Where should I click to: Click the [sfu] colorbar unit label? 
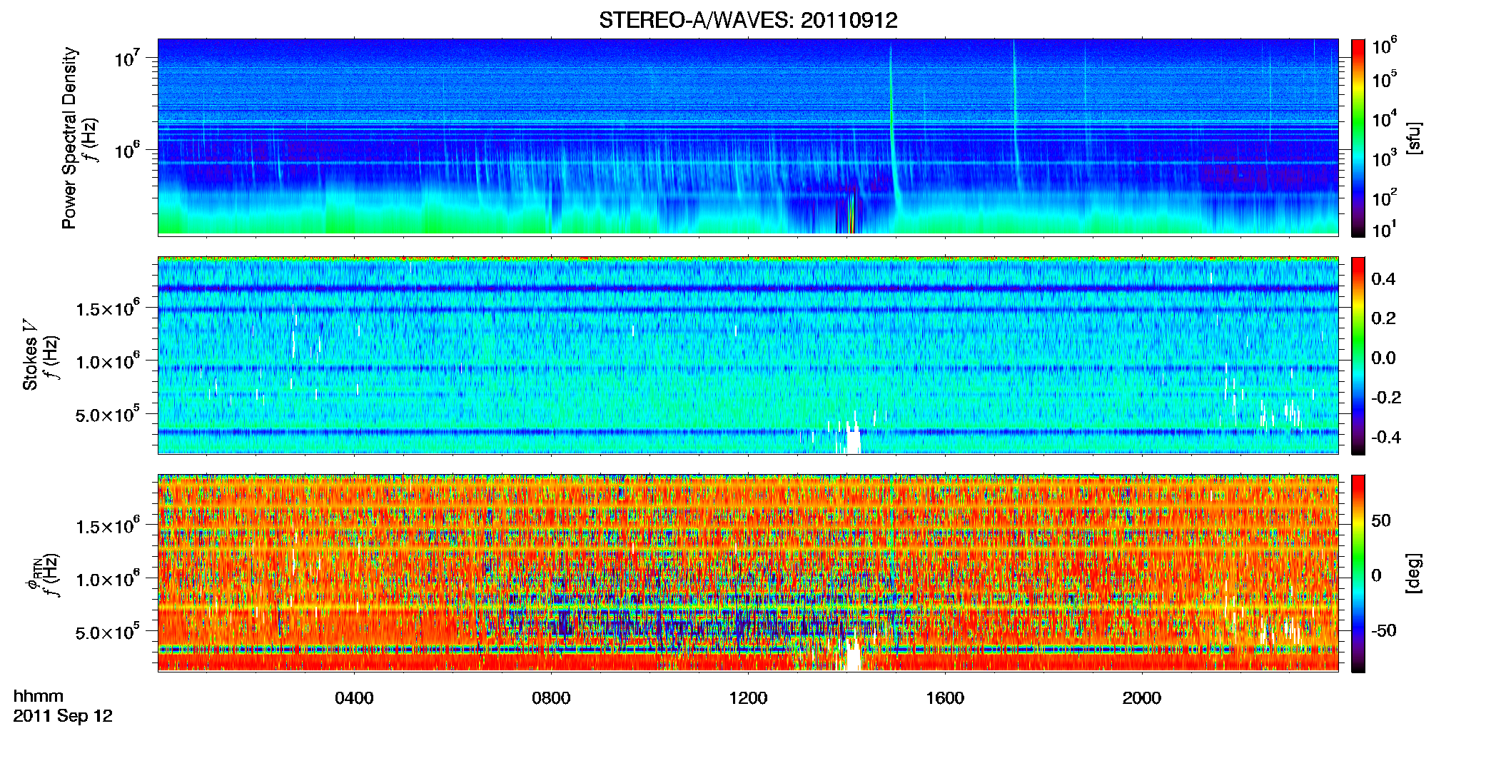[x=1414, y=138]
